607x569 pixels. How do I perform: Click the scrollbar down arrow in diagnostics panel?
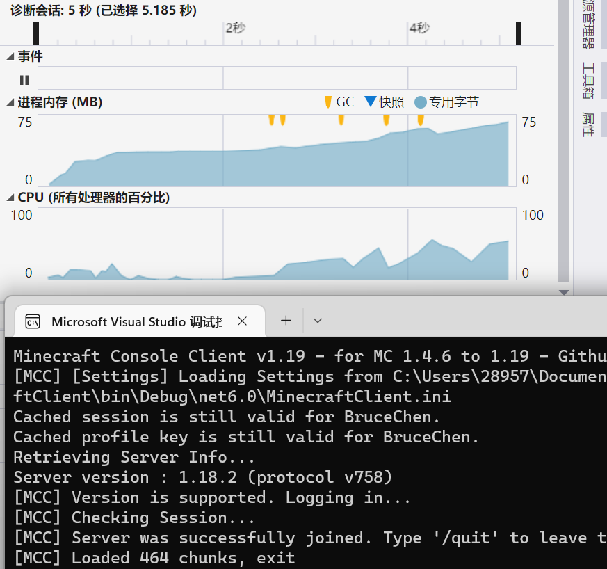point(564,292)
